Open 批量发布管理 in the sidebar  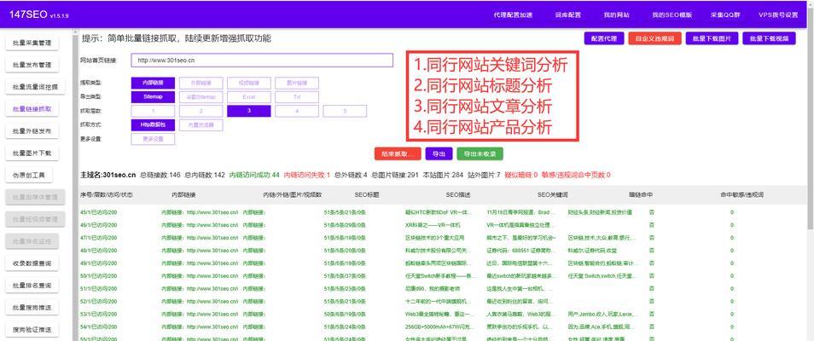click(x=32, y=66)
